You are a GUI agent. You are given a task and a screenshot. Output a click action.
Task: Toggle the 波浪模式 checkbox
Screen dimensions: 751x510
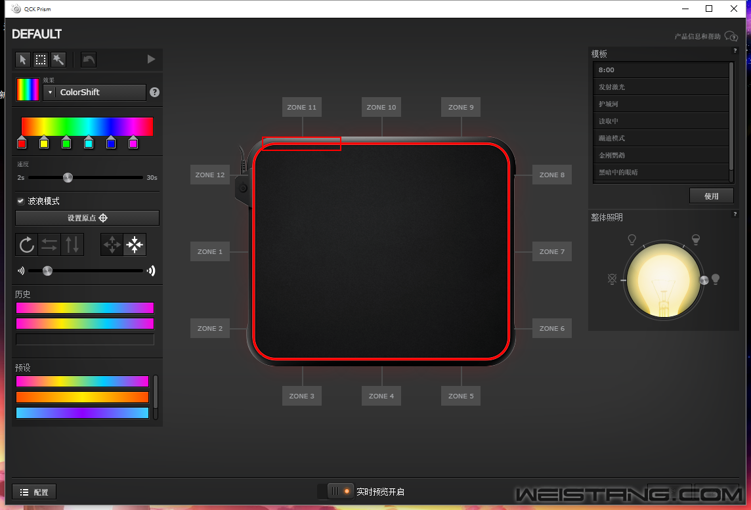pyautogui.click(x=20, y=201)
